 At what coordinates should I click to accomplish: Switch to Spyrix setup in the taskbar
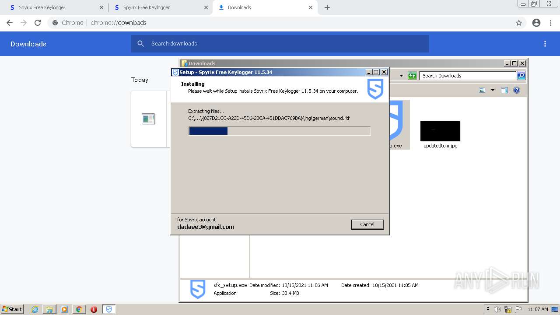point(108,309)
